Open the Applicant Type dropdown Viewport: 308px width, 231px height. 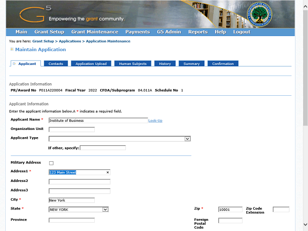coord(188,139)
